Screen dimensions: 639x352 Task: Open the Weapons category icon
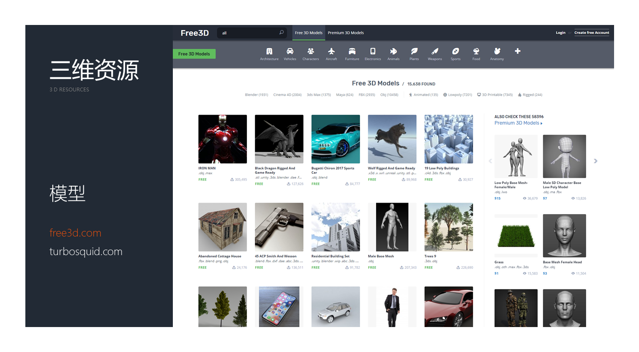coord(435,51)
